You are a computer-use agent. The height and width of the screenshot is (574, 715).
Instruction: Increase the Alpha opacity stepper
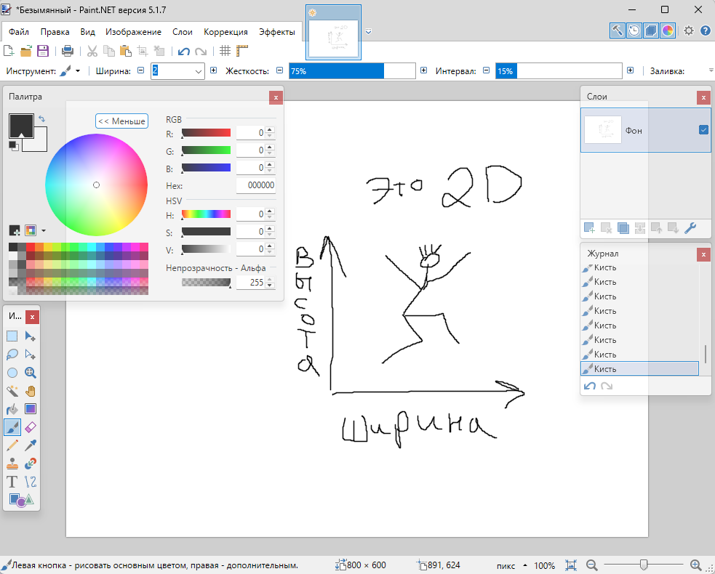pos(270,280)
